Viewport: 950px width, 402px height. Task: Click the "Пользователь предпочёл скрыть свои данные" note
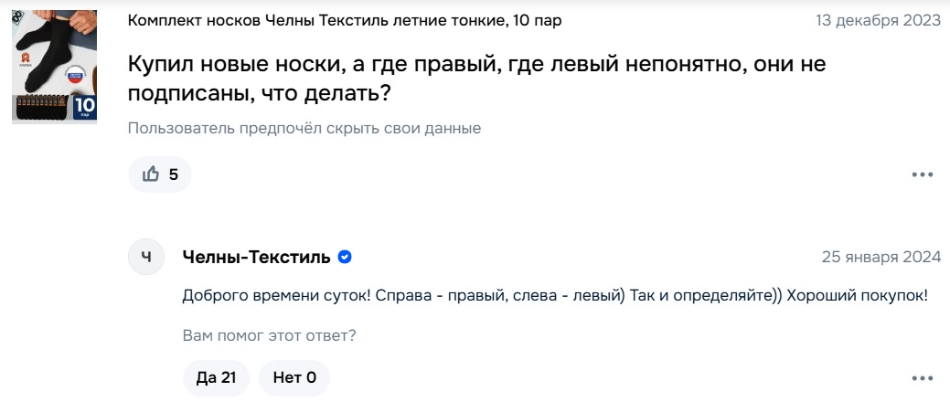pos(304,129)
